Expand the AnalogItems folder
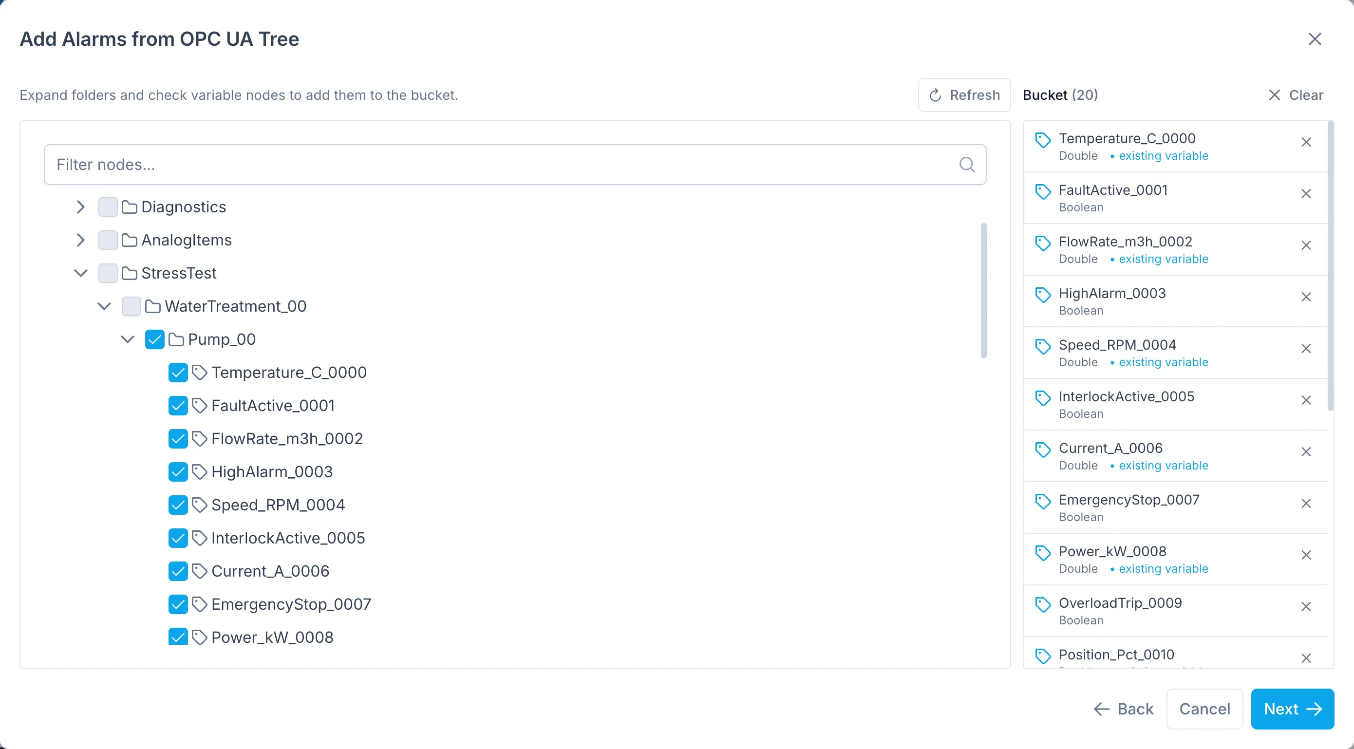This screenshot has width=1354, height=749. (80, 240)
